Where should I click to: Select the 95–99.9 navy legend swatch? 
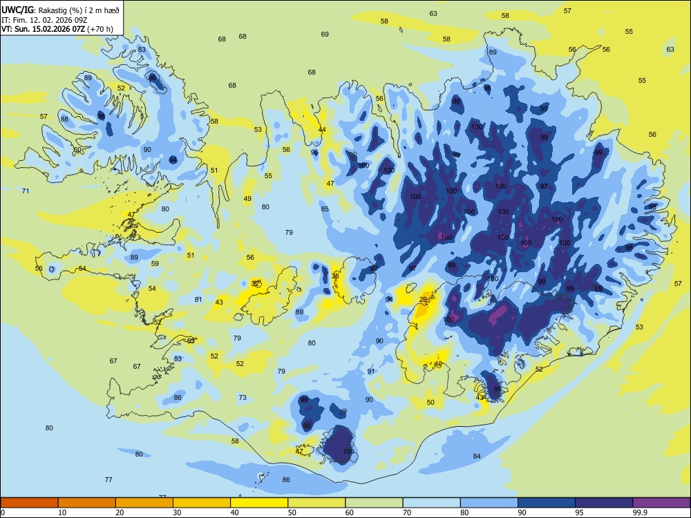pos(604,503)
